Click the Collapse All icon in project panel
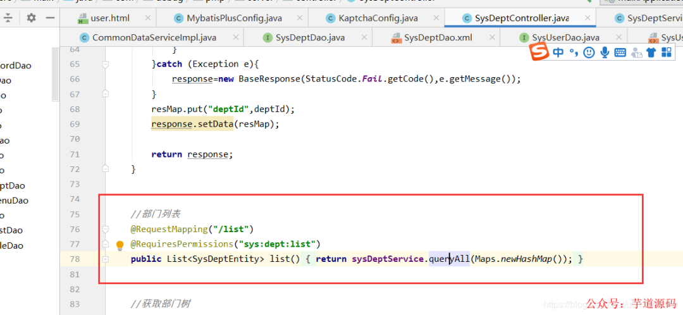This screenshot has height=315, width=683. (8, 18)
